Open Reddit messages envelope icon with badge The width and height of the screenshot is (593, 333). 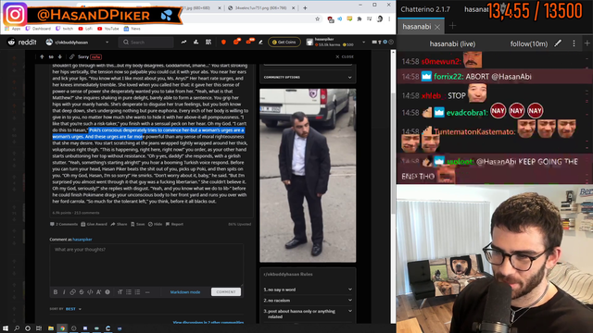[x=249, y=42]
